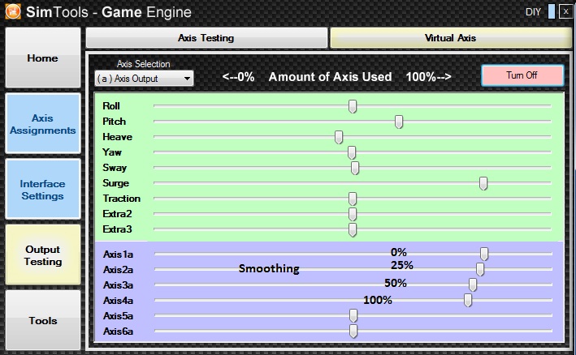Click the SimTools orange app icon

[13, 11]
